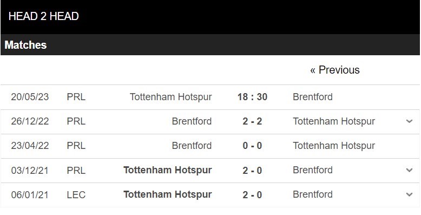
Task: Expand the 03/12/21 match details chevron
Action: point(409,171)
